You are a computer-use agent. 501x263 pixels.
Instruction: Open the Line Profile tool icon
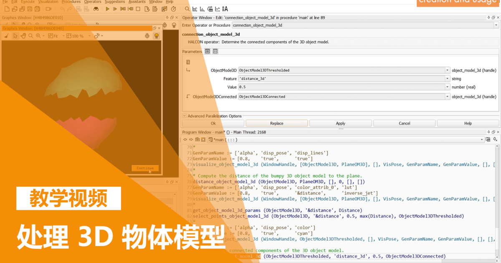click(x=218, y=9)
